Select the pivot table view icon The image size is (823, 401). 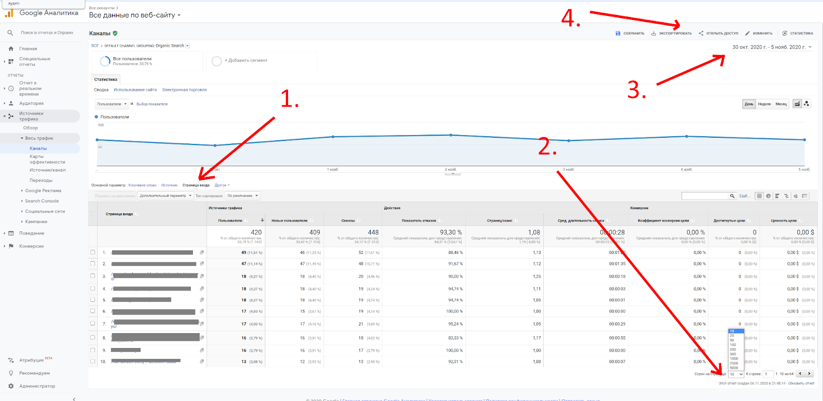point(805,196)
